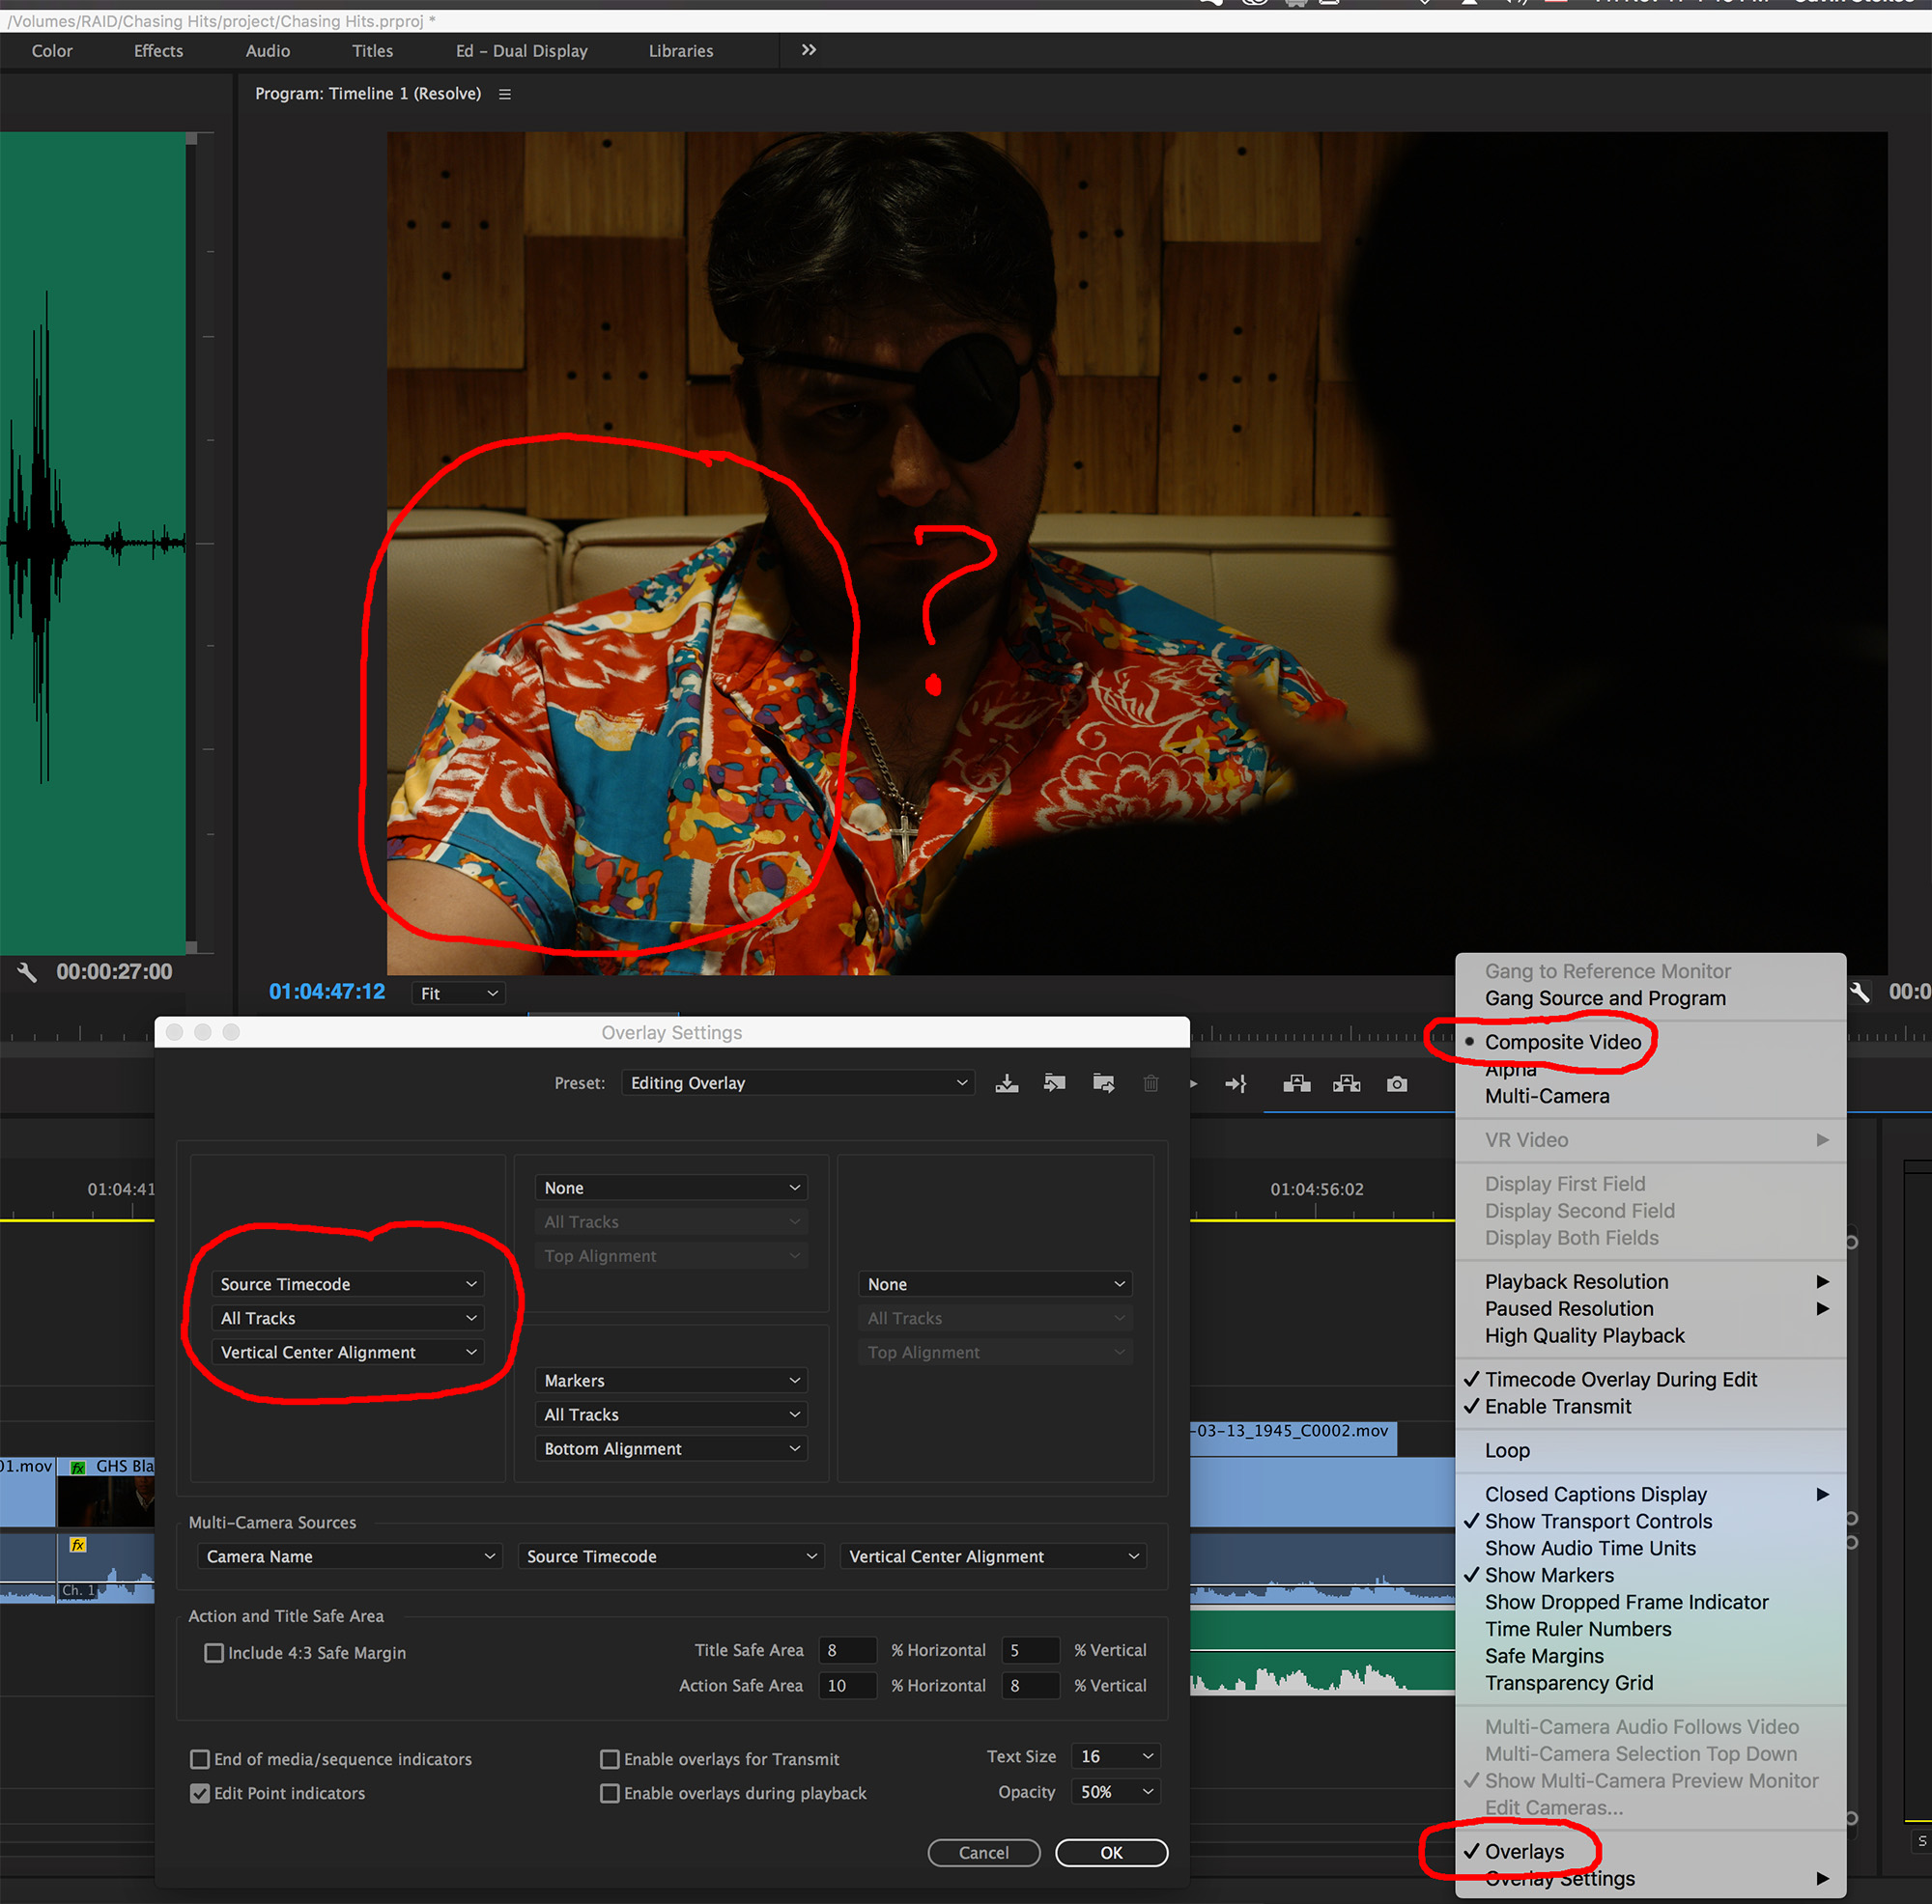Click the Go to Out point icon
1932x1904 pixels.
[1236, 1083]
